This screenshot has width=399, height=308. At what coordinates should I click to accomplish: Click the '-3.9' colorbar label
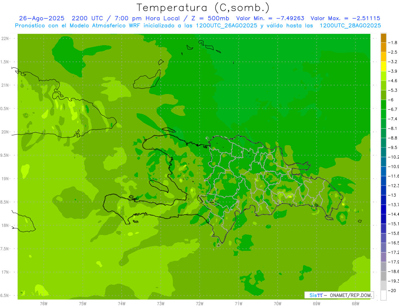pyautogui.click(x=393, y=71)
